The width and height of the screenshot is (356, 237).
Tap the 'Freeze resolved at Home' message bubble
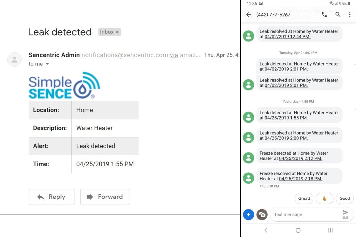pyautogui.click(x=299, y=176)
